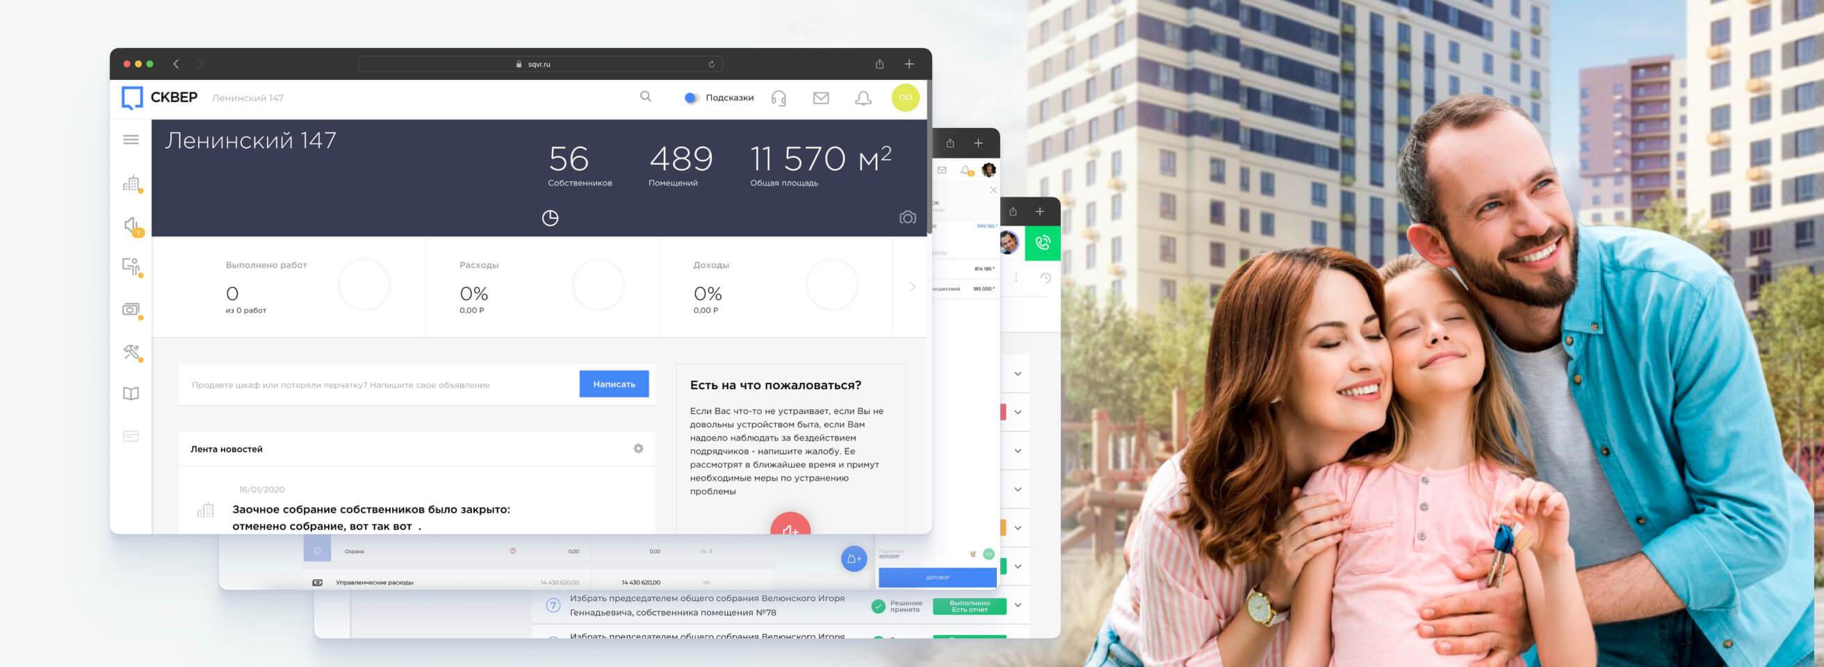Image resolution: width=1824 pixels, height=667 pixels.
Task: Click the user photo avatar in middle window
Action: (x=989, y=170)
